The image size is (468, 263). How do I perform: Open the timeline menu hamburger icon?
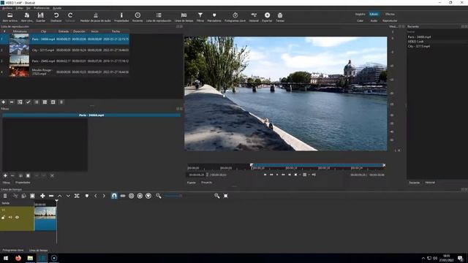[x=5, y=196]
